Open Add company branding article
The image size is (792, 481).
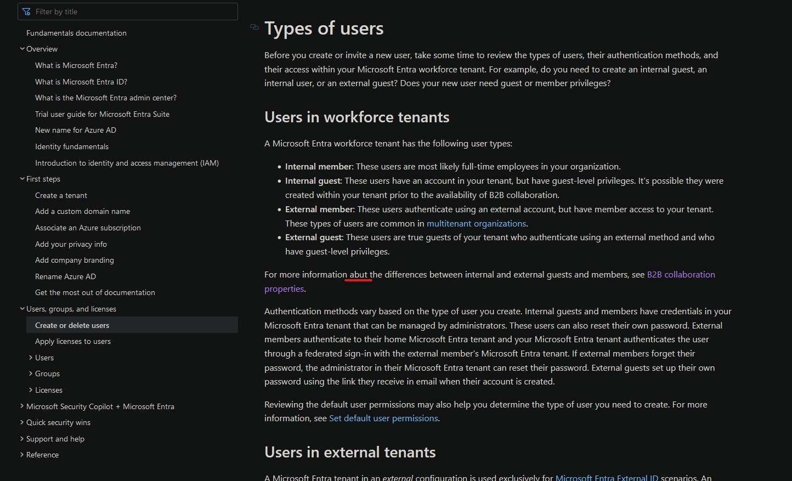tap(75, 260)
